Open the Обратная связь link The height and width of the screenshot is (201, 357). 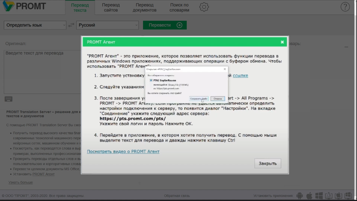[177, 196]
